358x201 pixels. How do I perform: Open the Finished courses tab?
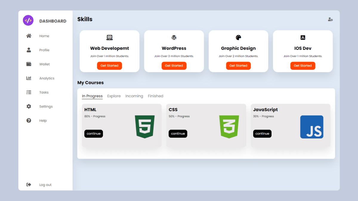(x=155, y=96)
